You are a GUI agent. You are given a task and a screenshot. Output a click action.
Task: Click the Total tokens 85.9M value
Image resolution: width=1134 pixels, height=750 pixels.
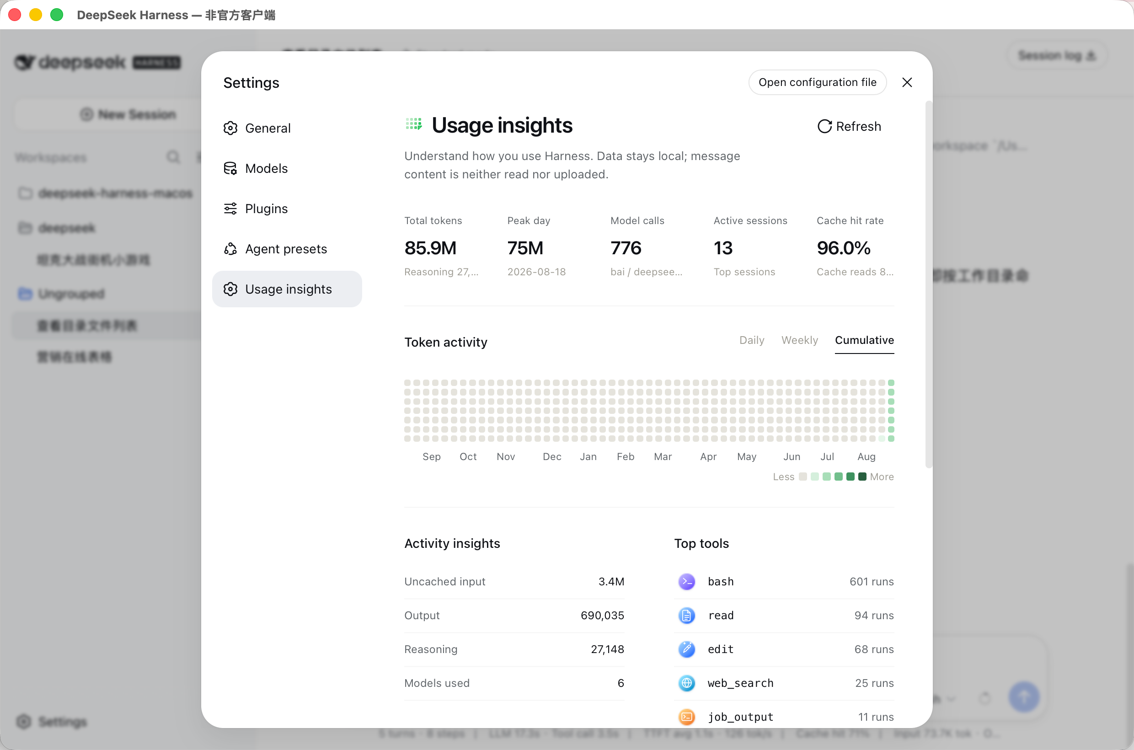tap(430, 248)
